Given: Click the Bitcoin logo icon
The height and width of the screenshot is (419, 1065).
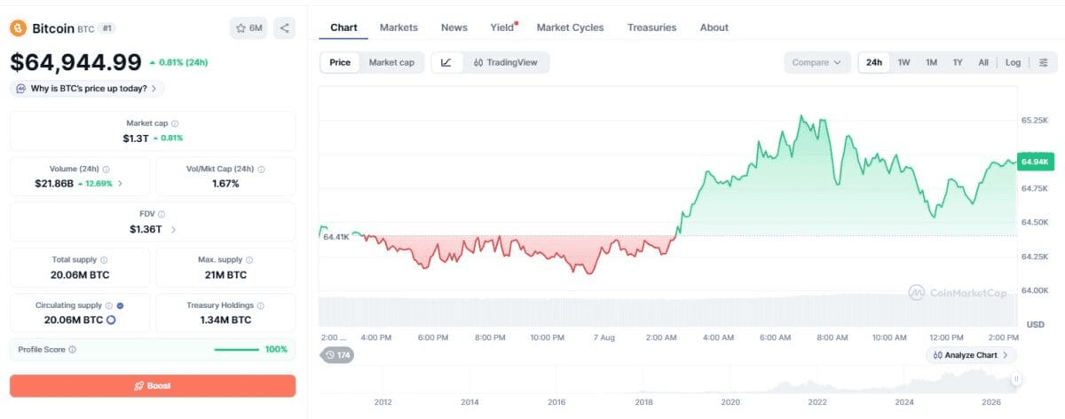Looking at the screenshot, I should pos(18,28).
